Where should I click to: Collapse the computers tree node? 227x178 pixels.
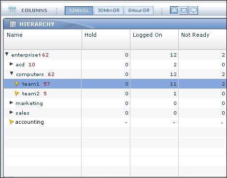pos(12,74)
